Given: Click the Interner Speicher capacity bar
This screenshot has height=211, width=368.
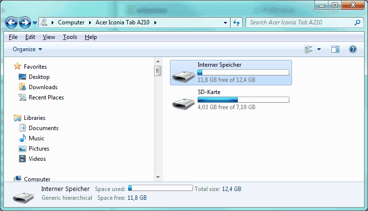Looking at the screenshot, I should [x=243, y=73].
